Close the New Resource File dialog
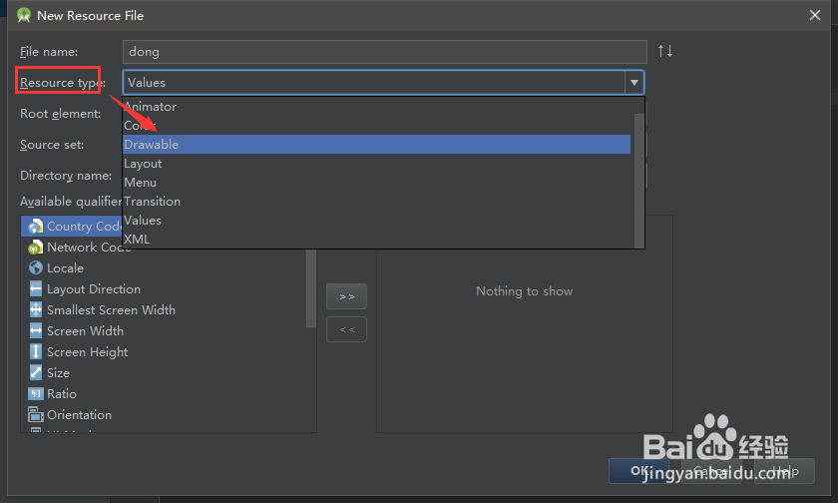The image size is (838, 503). 815,15
